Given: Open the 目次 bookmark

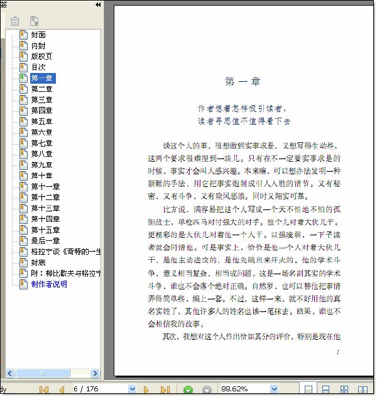Looking at the screenshot, I should (38, 67).
